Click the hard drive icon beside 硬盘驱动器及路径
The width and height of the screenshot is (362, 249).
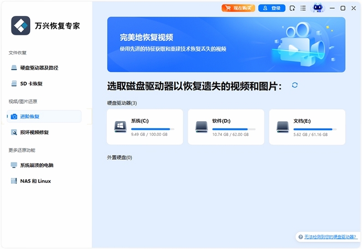point(14,67)
